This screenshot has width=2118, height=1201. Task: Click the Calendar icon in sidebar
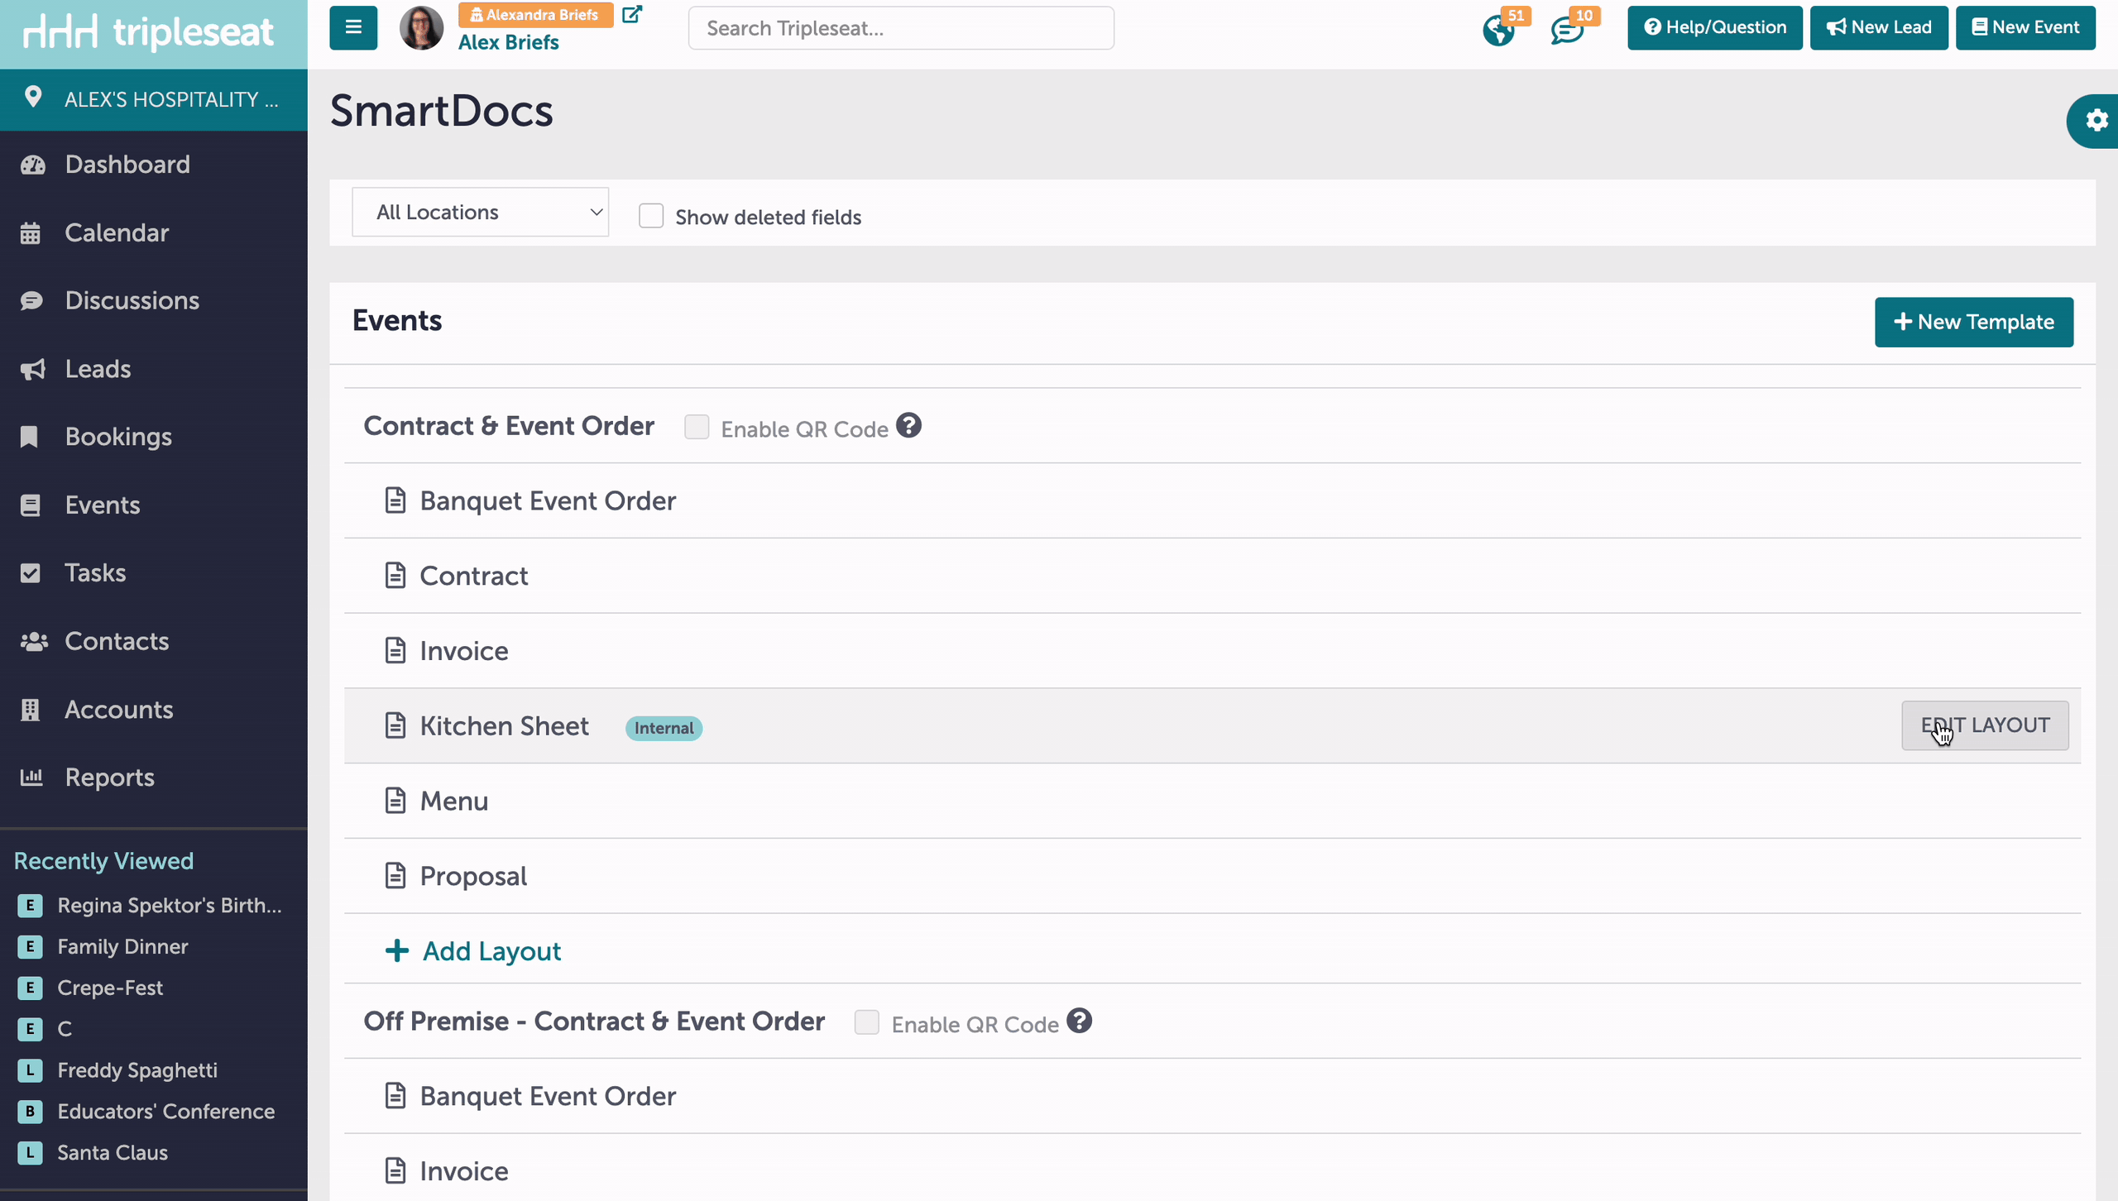pyautogui.click(x=31, y=233)
